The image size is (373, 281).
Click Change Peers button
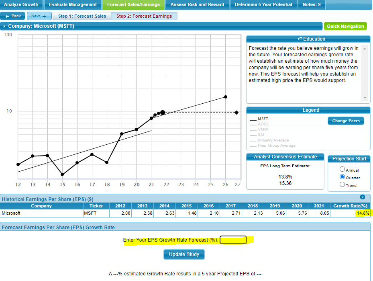click(346, 121)
